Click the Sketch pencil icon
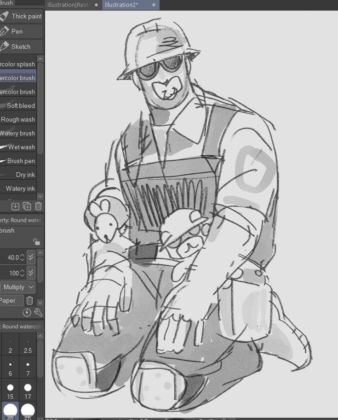This screenshot has width=338, height=420. (4, 47)
